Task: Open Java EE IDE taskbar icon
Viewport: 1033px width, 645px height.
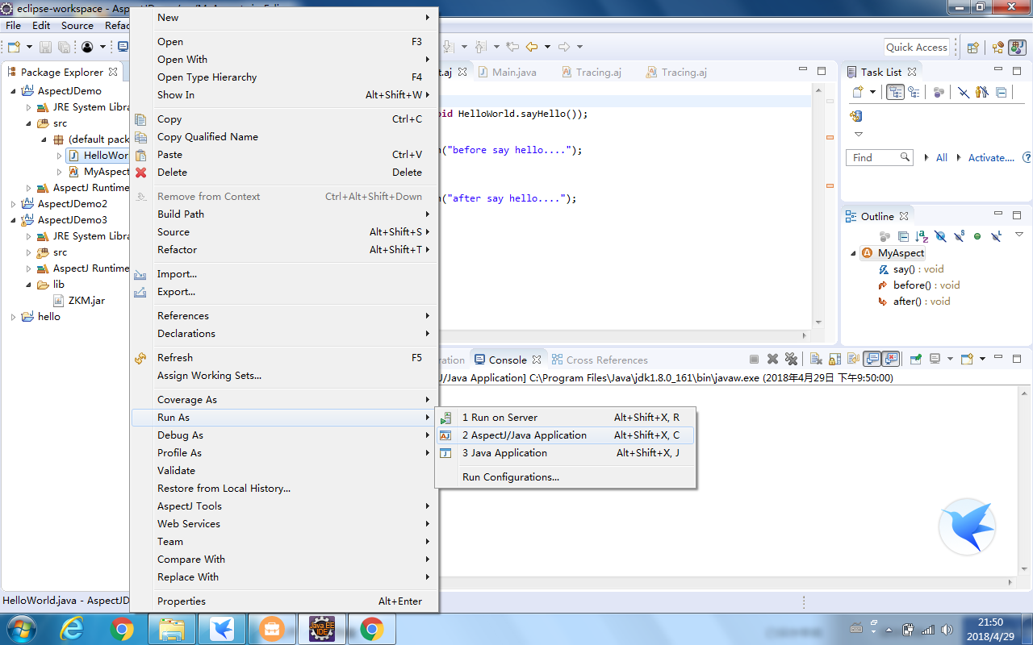Action: pos(321,629)
